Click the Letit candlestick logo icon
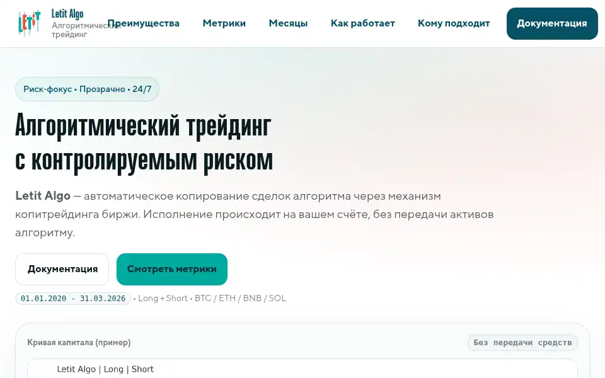605x378 pixels. coord(30,23)
